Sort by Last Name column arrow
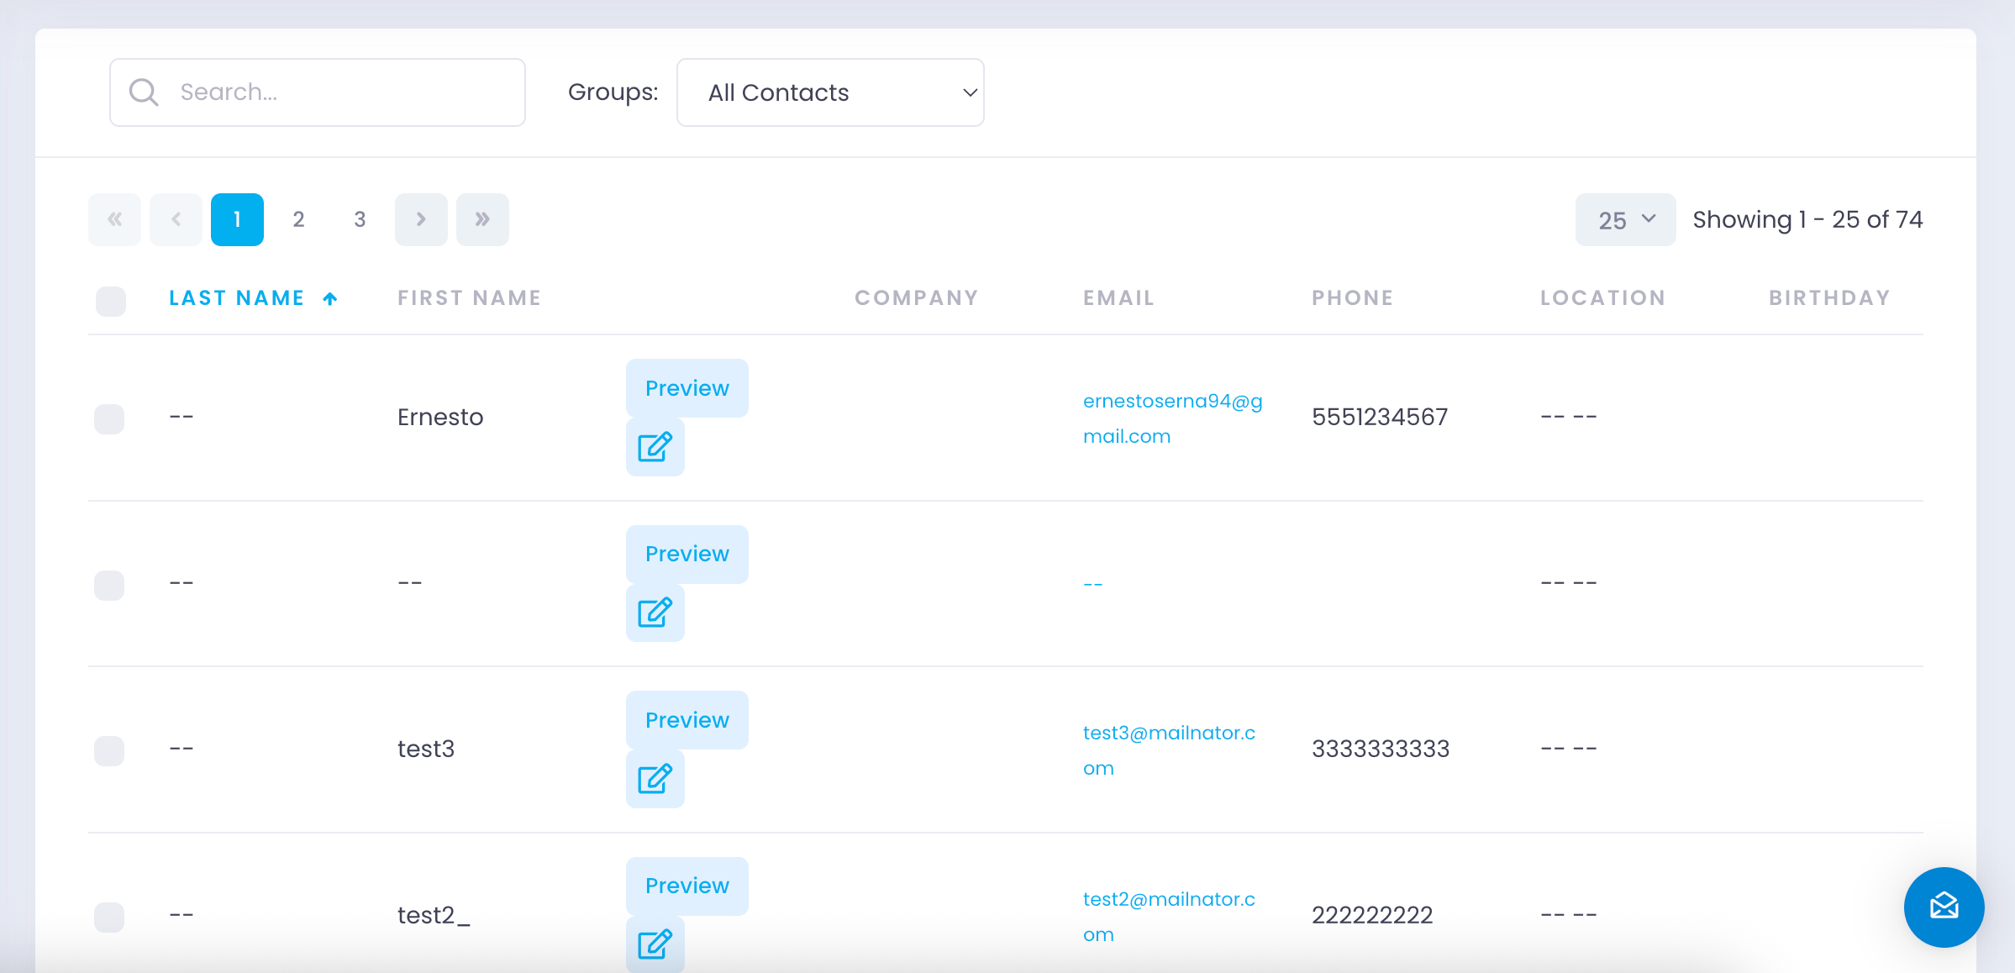The height and width of the screenshot is (973, 2015). (x=330, y=298)
